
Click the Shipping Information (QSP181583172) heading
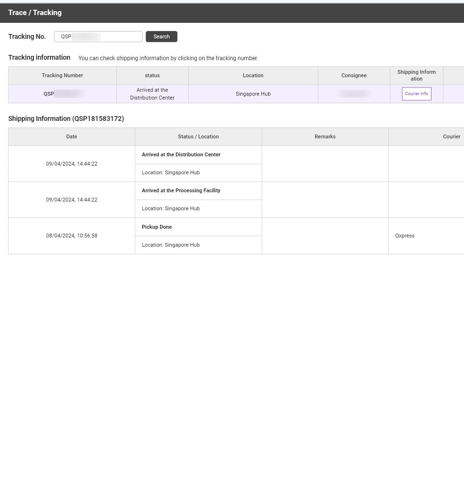tap(66, 118)
